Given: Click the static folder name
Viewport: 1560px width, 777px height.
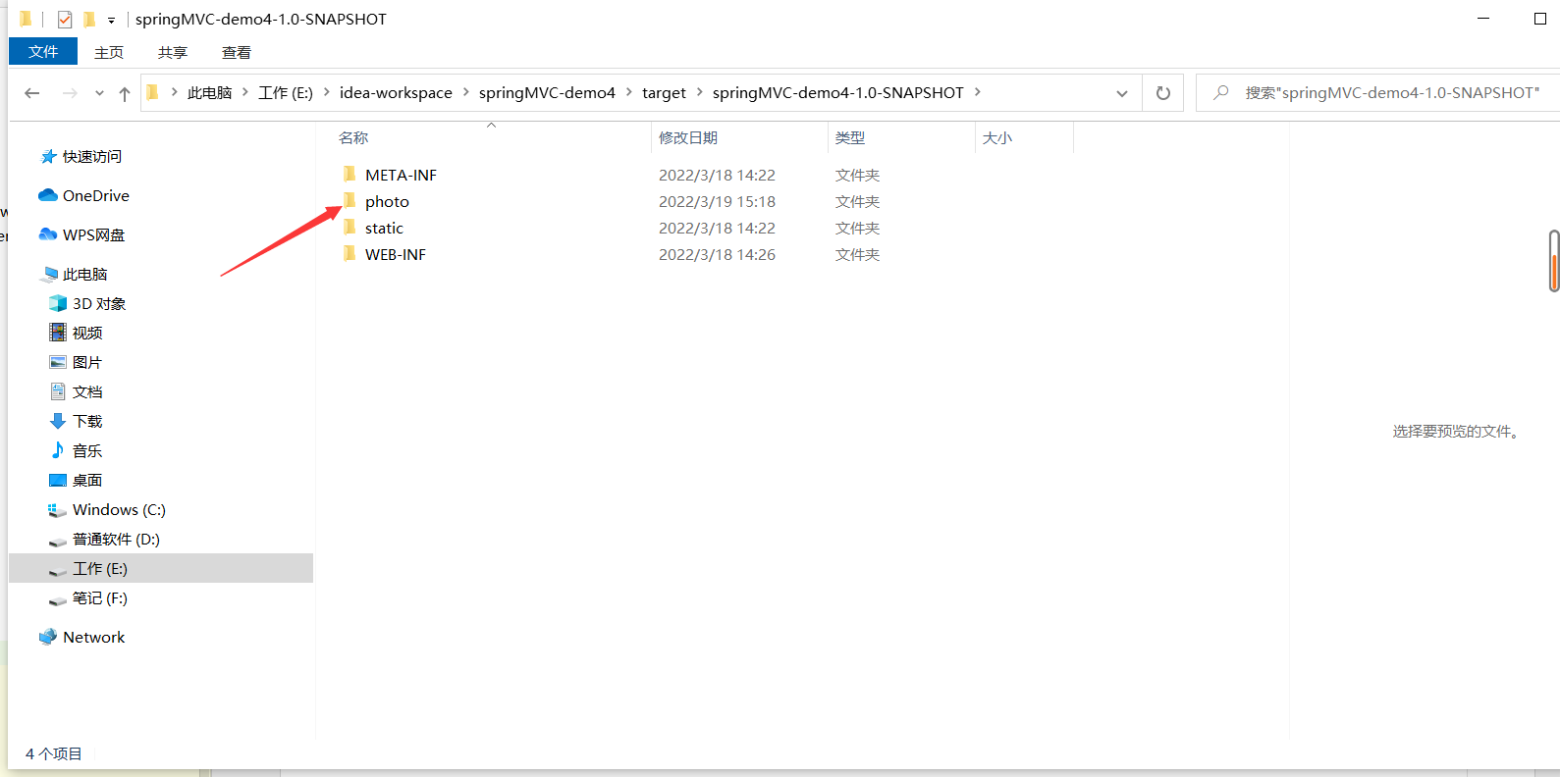Looking at the screenshot, I should (x=384, y=228).
